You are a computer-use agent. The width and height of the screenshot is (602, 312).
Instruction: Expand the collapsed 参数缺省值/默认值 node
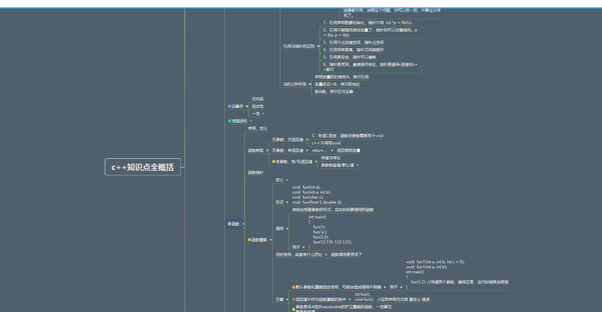tap(357, 165)
